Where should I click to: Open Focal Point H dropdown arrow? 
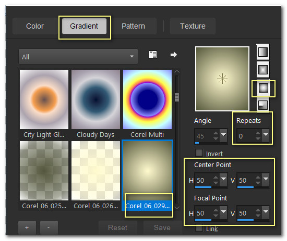pyautogui.click(x=223, y=212)
